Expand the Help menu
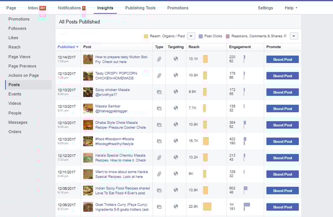Viewport: 333px width, 217px height. [x=291, y=8]
